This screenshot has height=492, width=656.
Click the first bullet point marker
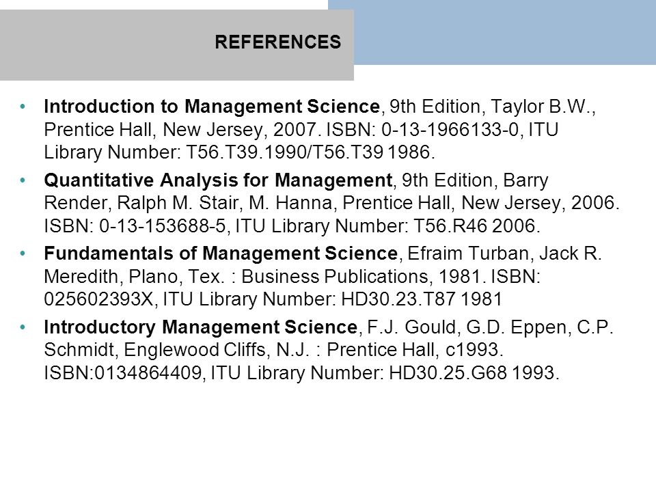[23, 107]
